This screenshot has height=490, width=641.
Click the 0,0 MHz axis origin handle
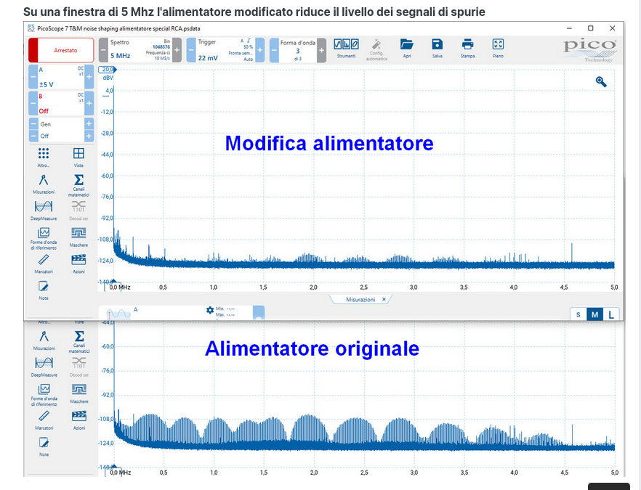tap(113, 286)
